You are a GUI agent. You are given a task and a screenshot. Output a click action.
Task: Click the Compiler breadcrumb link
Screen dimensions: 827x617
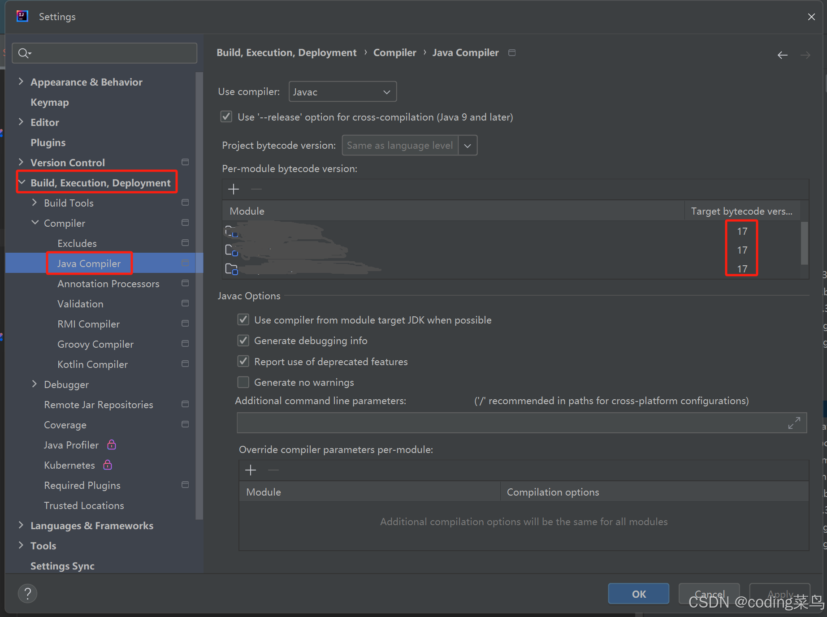395,52
